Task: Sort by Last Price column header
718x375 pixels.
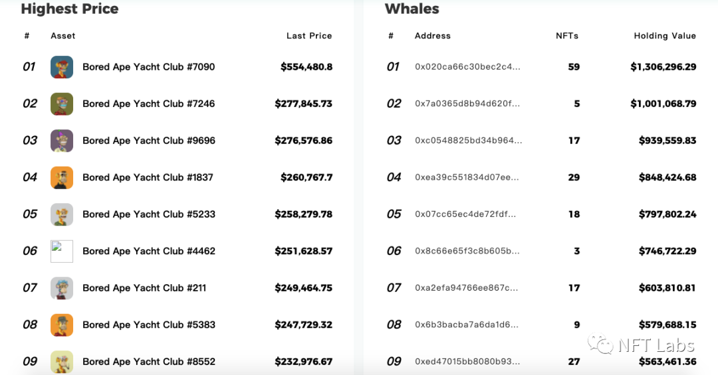Action: (308, 36)
